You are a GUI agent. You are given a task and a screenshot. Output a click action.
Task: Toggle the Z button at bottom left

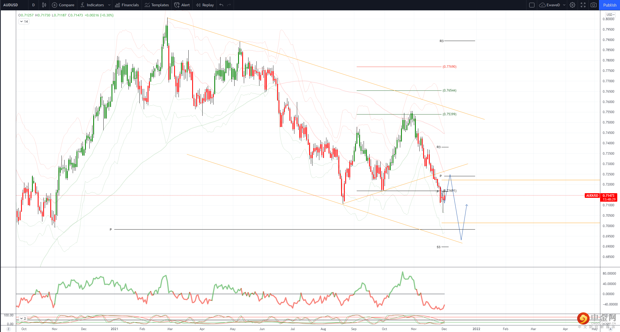[x=8, y=329]
